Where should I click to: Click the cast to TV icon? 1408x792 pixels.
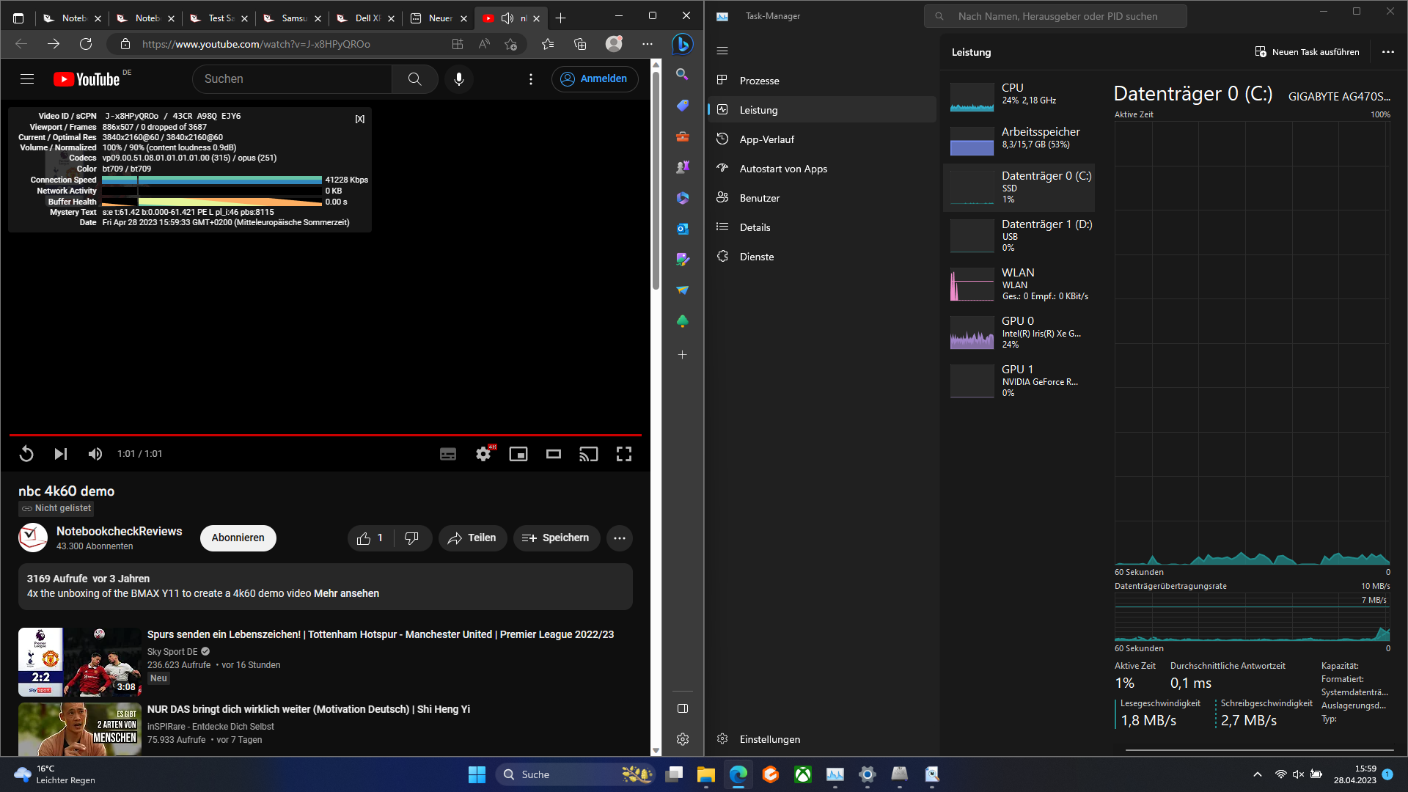589,454
